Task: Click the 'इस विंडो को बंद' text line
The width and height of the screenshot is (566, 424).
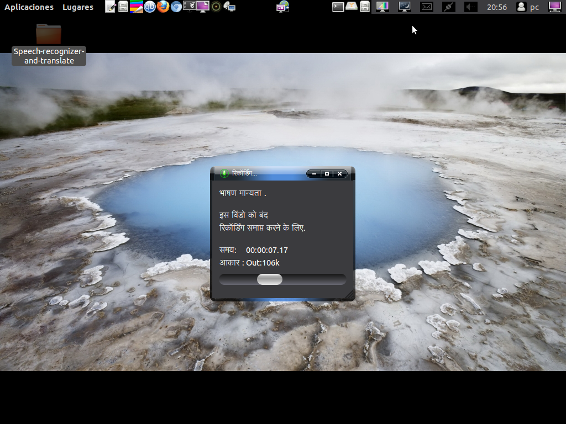Action: pyautogui.click(x=244, y=215)
